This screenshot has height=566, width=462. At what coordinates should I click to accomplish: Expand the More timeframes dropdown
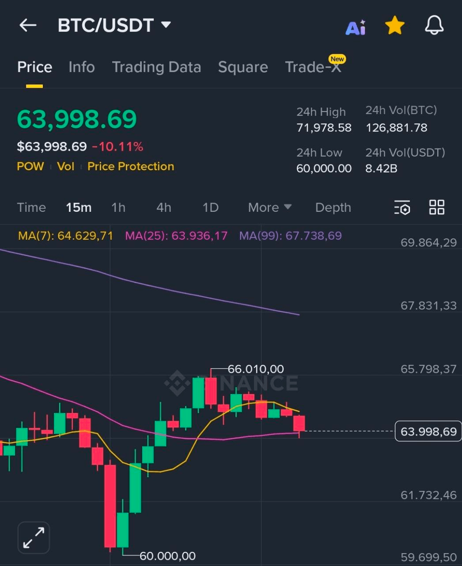tap(269, 207)
